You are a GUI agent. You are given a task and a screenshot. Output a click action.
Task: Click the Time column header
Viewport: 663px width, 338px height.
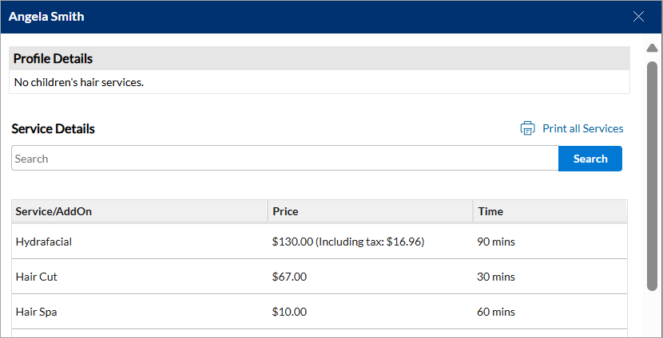(550, 211)
